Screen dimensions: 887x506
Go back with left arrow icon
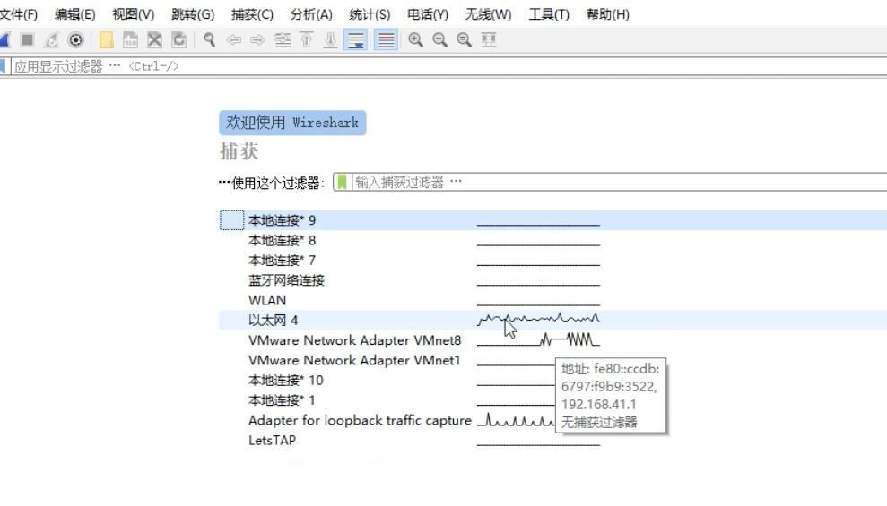tap(233, 40)
